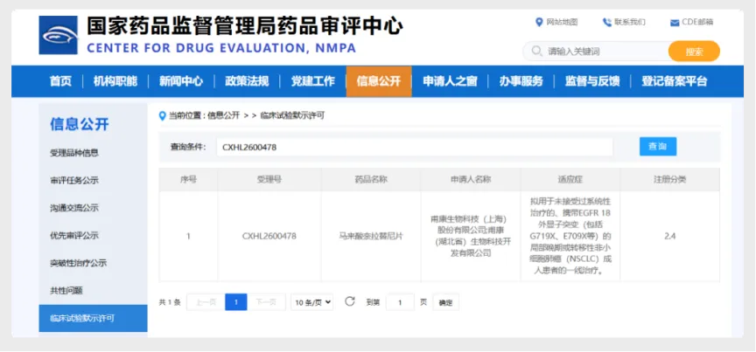Click the phone icon beside 联系我们
This screenshot has width=756, height=352.
[x=606, y=22]
